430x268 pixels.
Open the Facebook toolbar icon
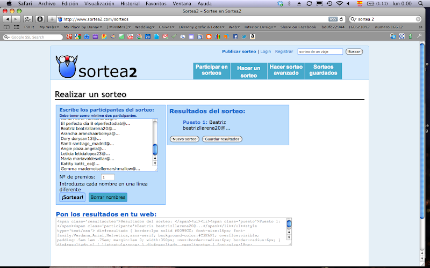click(x=235, y=36)
